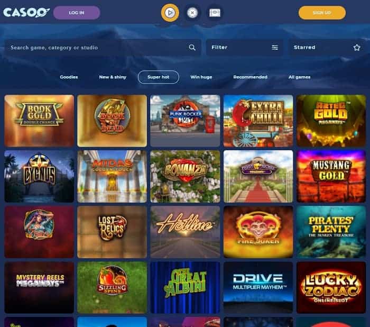Select the Lucky Zodiac slot tile

coord(331,287)
